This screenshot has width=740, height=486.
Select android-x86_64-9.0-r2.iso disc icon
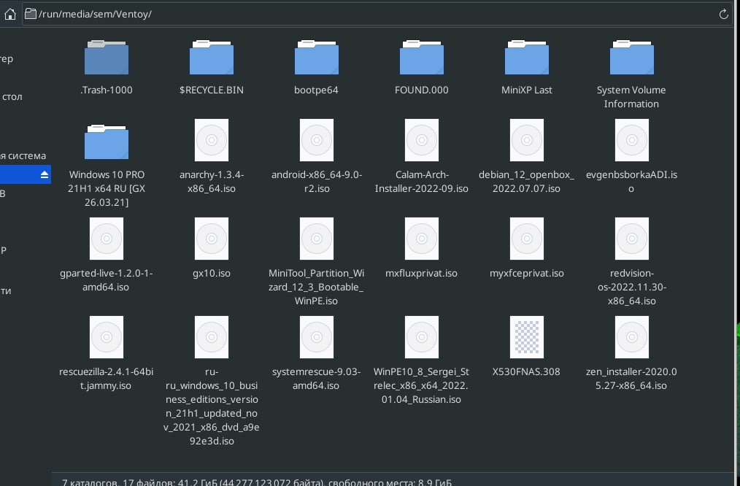[x=317, y=140]
